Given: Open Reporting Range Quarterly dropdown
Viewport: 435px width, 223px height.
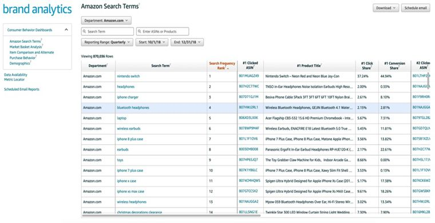Looking at the screenshot, I should 107,42.
